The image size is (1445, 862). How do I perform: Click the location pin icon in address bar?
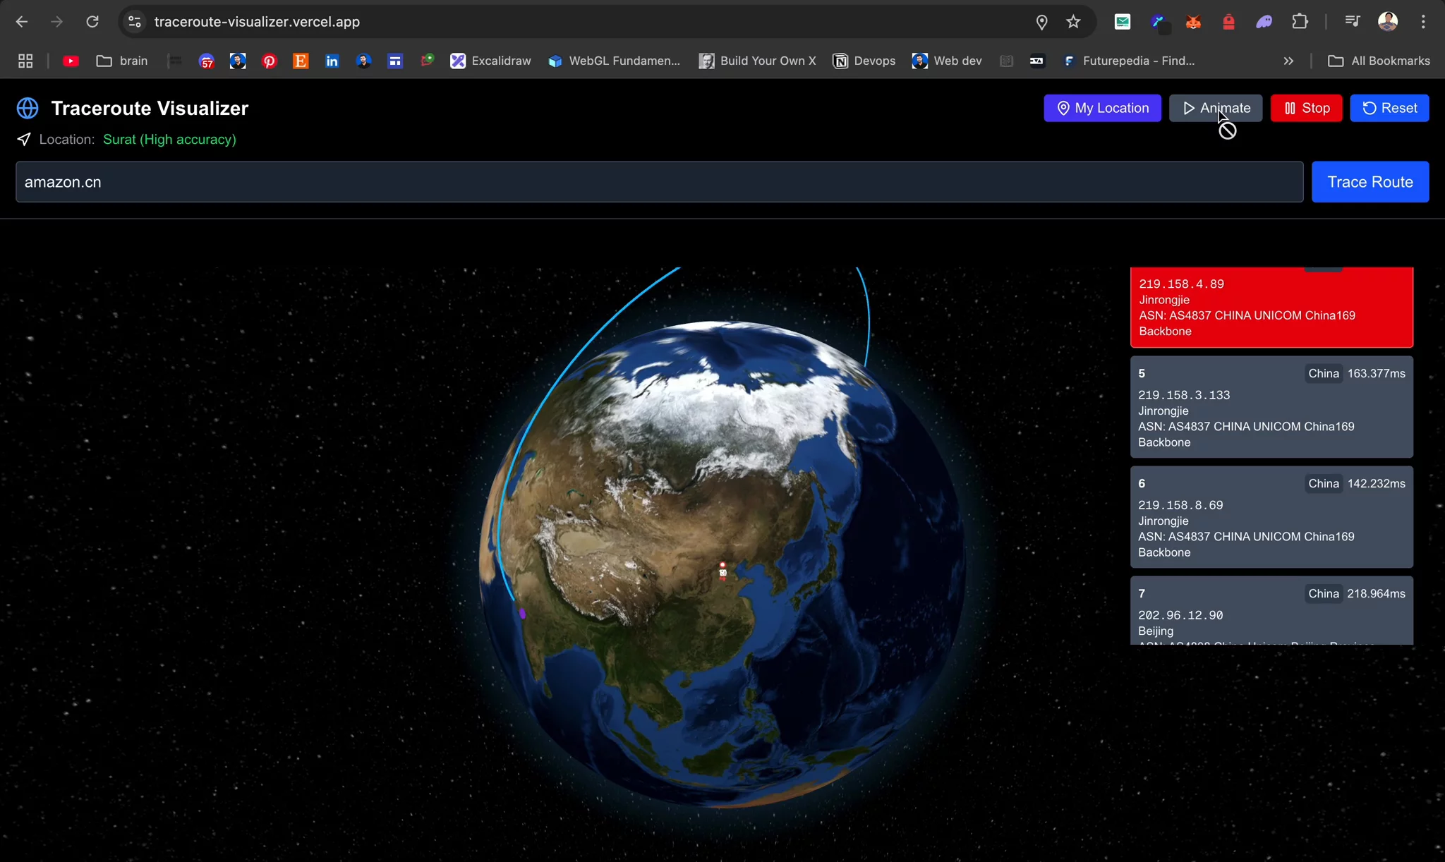(x=1042, y=22)
